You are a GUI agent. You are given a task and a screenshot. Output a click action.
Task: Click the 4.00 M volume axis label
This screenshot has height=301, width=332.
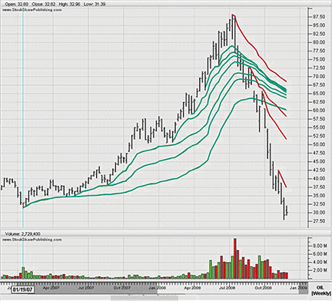320,262
